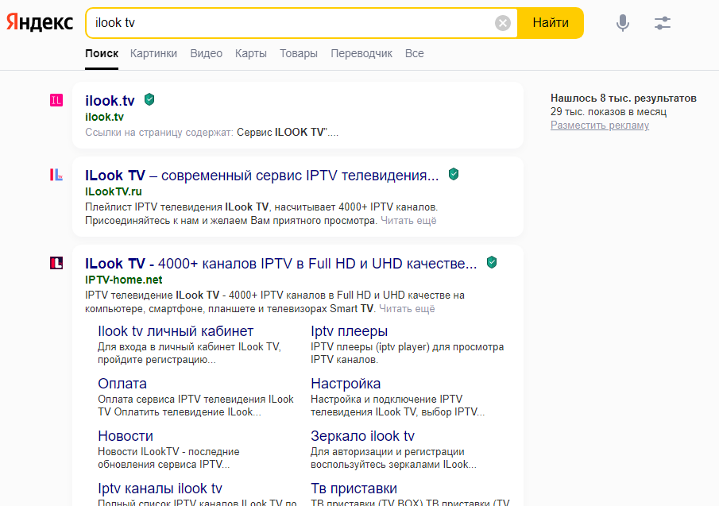Screen dimensions: 719x506
Task: Click the IPTV-home.net result favicon
Action: [x=56, y=263]
